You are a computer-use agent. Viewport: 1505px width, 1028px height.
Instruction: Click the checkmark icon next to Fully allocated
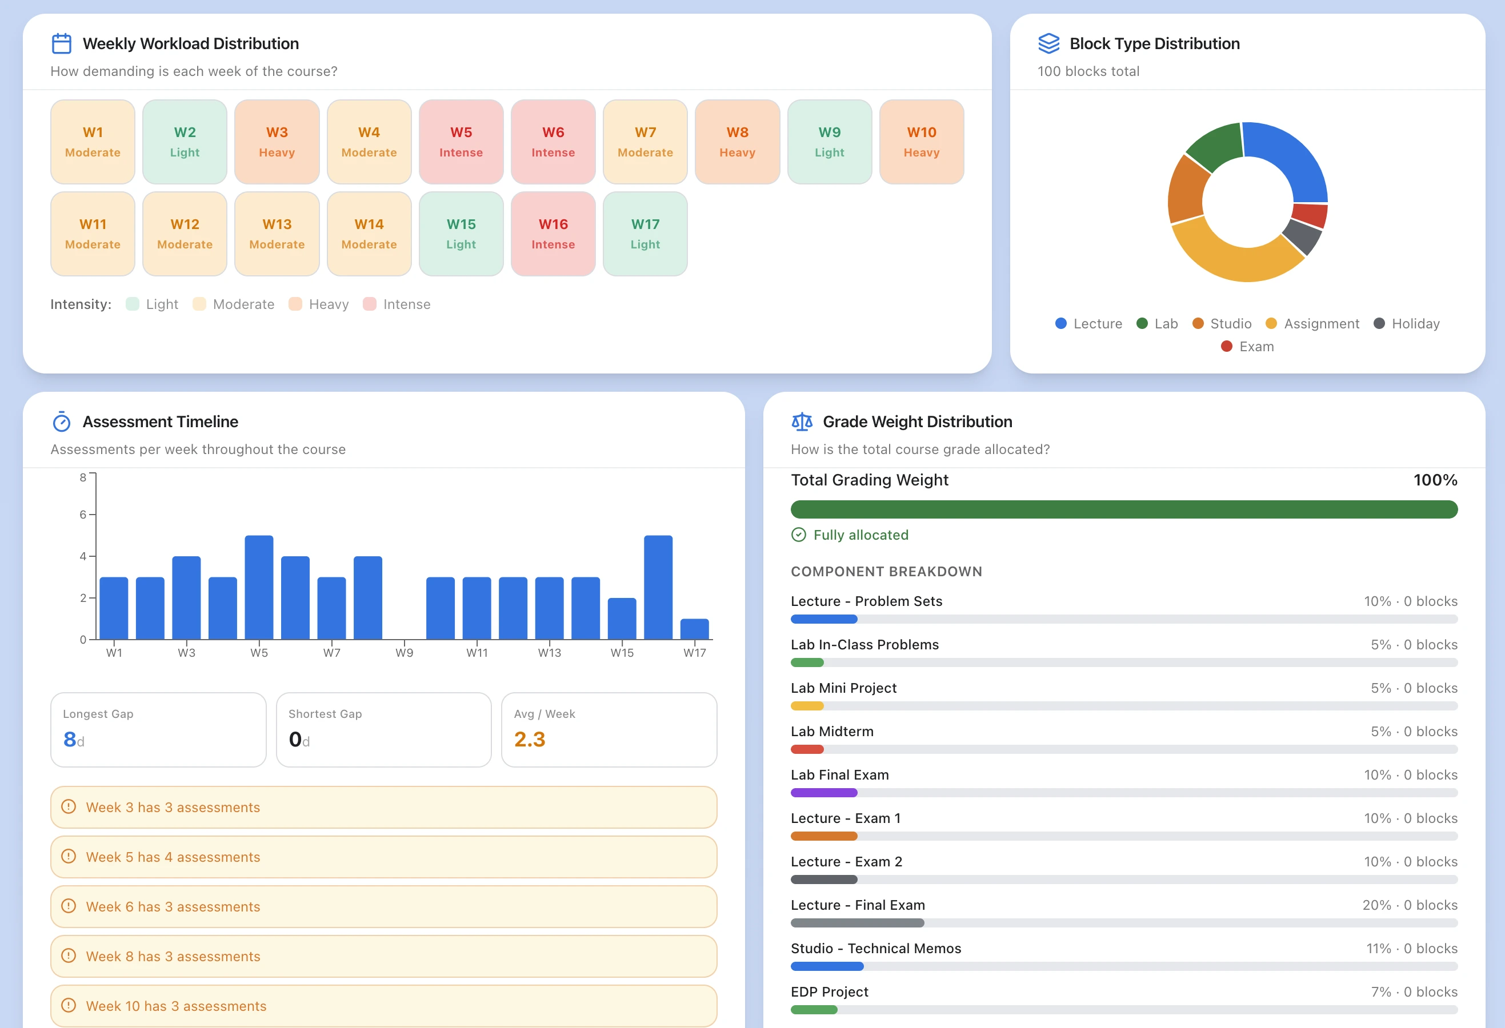[798, 535]
